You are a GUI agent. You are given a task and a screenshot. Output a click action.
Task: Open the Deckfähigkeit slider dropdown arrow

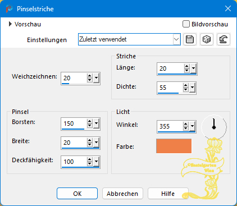coord(96,162)
